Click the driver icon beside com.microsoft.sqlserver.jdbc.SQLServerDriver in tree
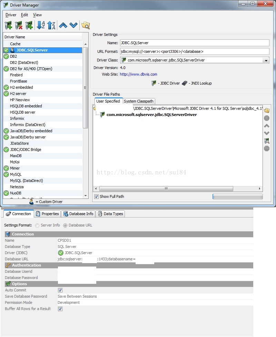Viewport: 276px width, 337px height. pyautogui.click(x=102, y=115)
